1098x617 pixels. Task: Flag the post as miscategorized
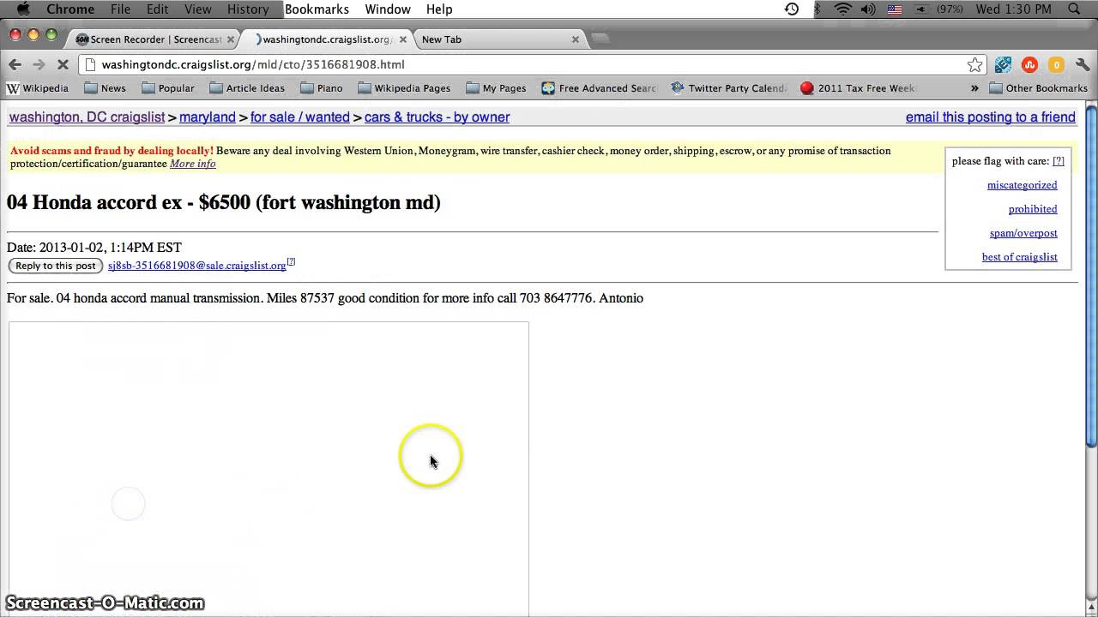click(1022, 185)
